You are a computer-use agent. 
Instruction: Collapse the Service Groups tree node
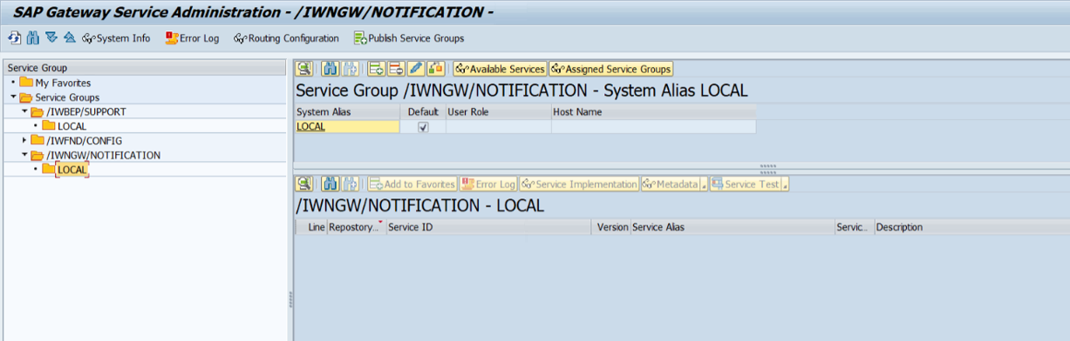(x=13, y=97)
